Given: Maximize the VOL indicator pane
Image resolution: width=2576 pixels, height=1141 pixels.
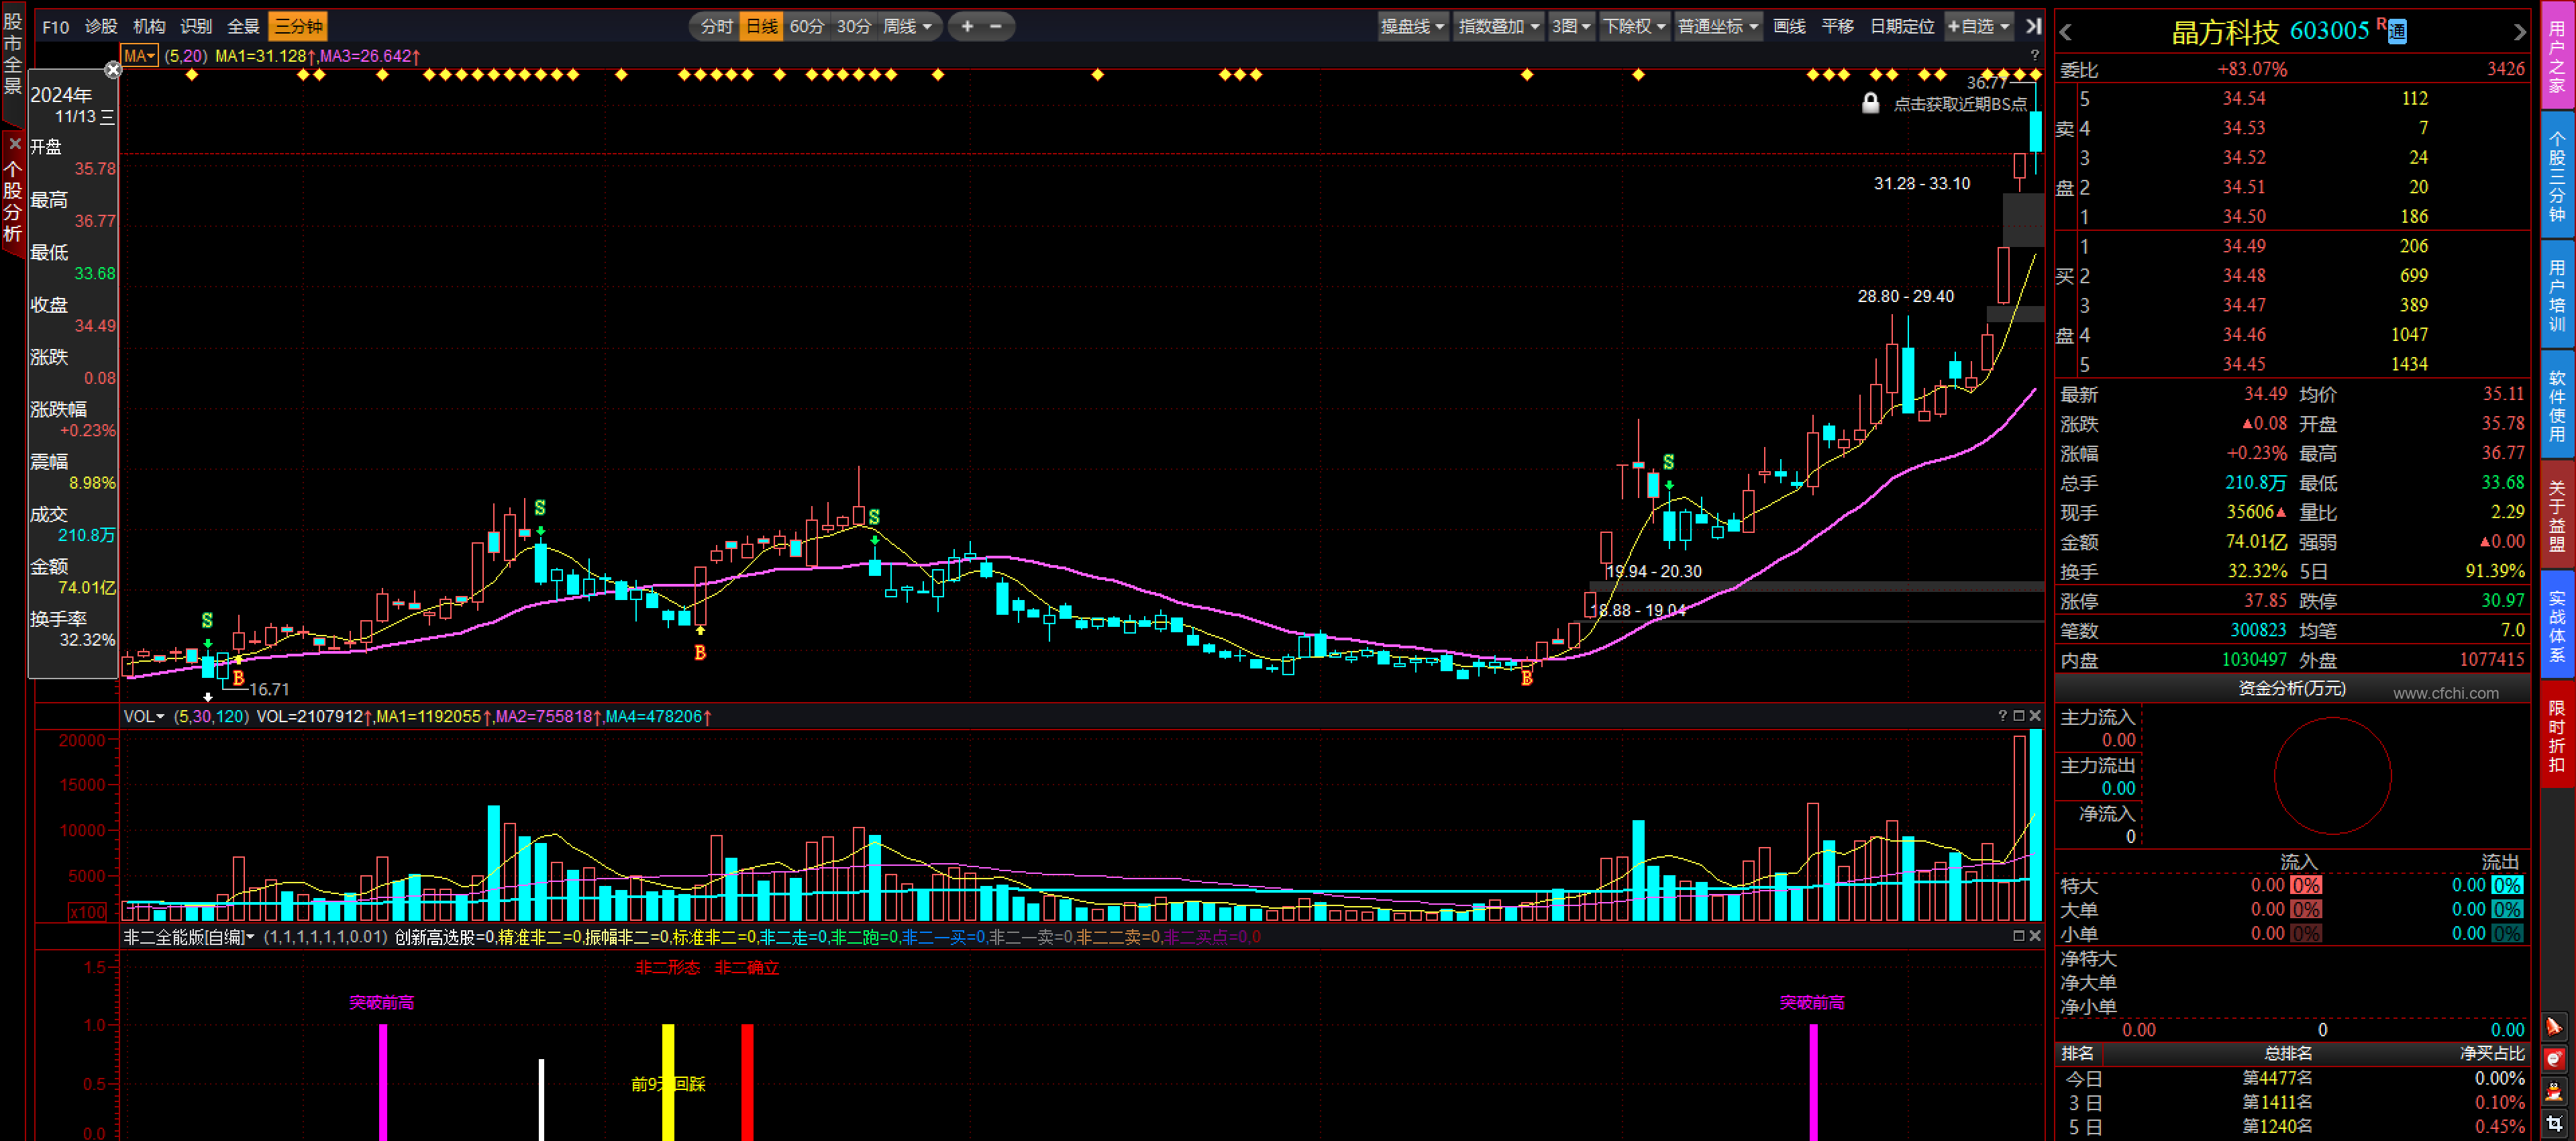Looking at the screenshot, I should click(x=2018, y=716).
